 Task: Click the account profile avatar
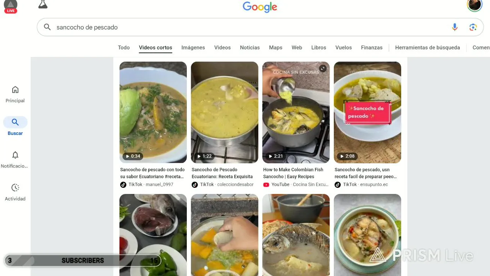[474, 5]
